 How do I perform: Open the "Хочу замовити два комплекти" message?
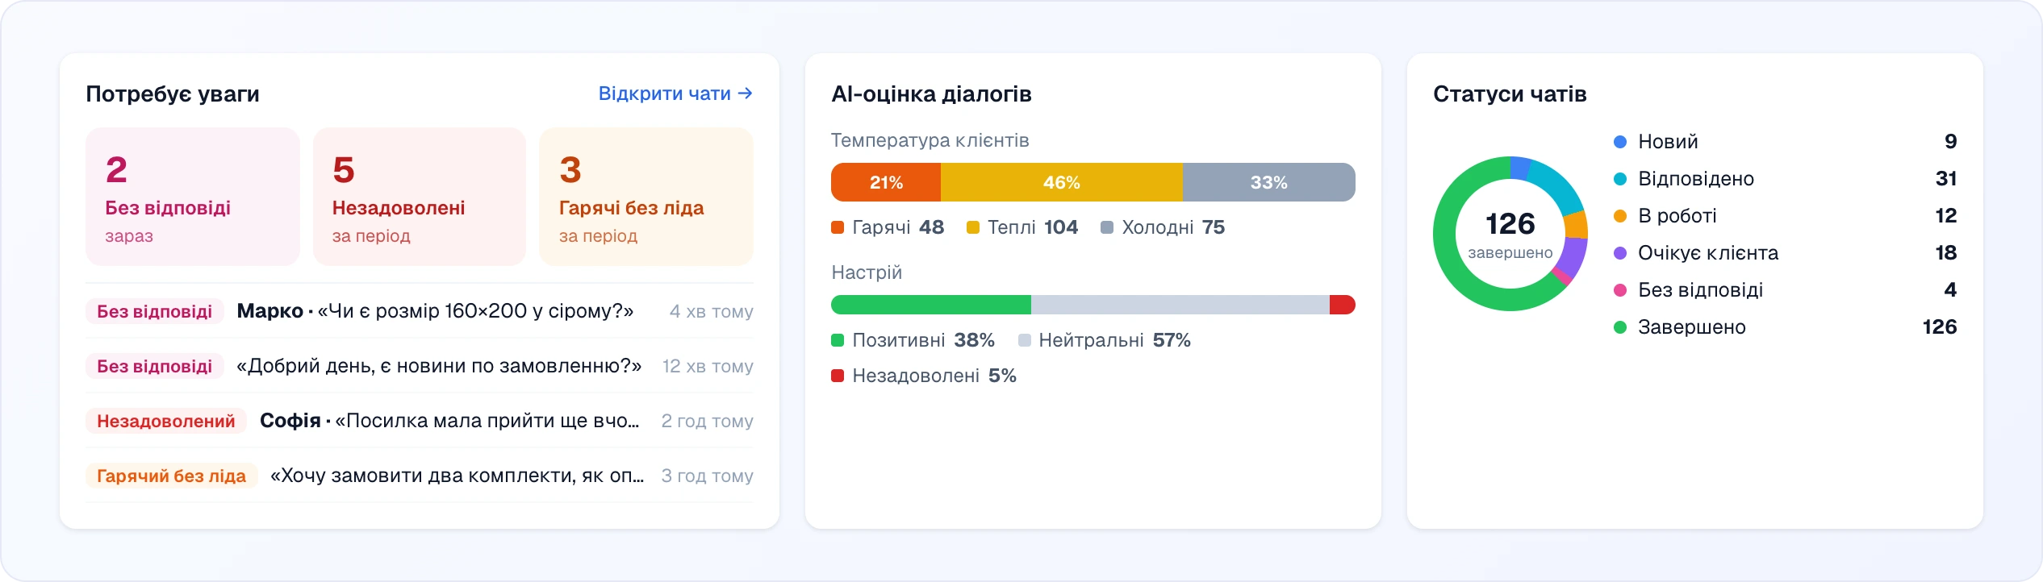point(420,476)
